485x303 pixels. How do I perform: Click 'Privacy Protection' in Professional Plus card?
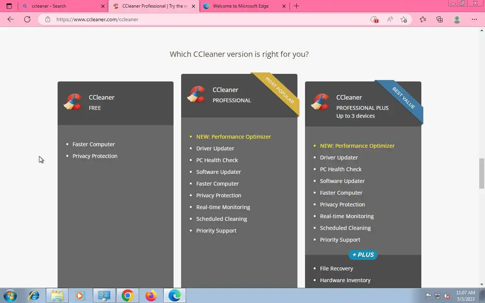[x=343, y=205]
